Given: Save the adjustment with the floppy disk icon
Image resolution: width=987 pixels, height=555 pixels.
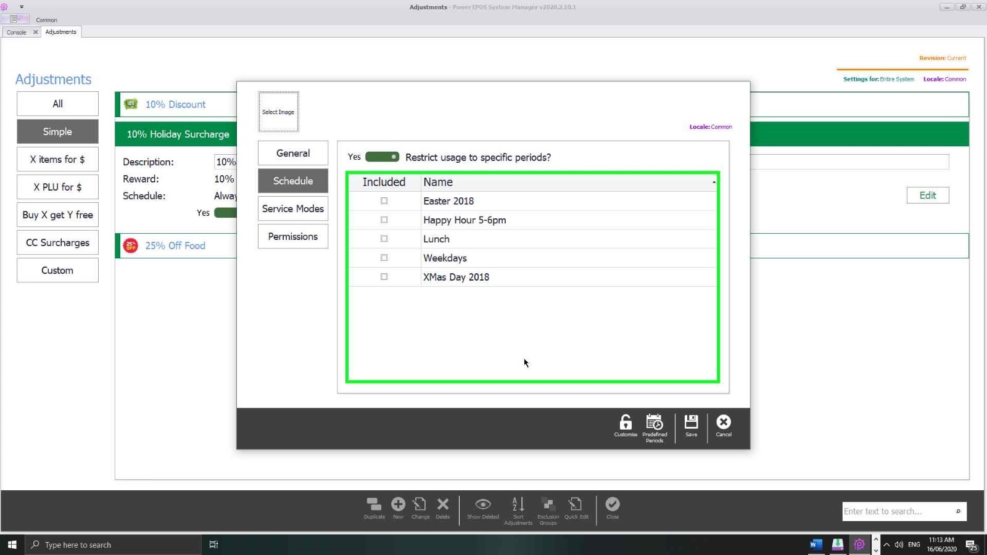Looking at the screenshot, I should pos(691,425).
